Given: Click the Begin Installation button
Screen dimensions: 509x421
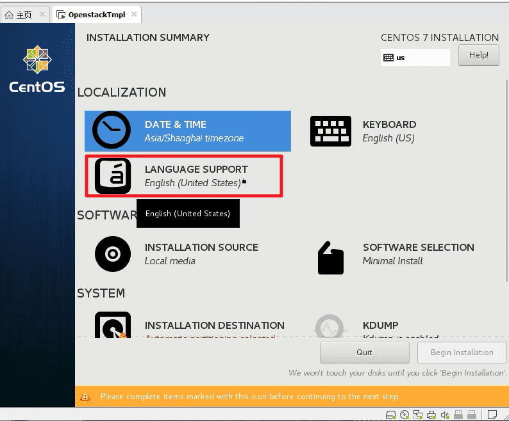Looking at the screenshot, I should [x=462, y=353].
